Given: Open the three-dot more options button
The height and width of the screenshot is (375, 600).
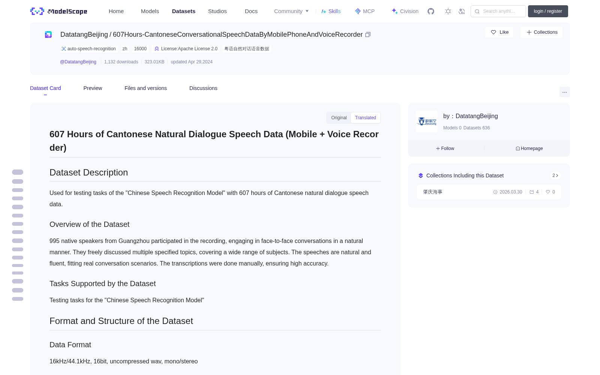Looking at the screenshot, I should (565, 92).
